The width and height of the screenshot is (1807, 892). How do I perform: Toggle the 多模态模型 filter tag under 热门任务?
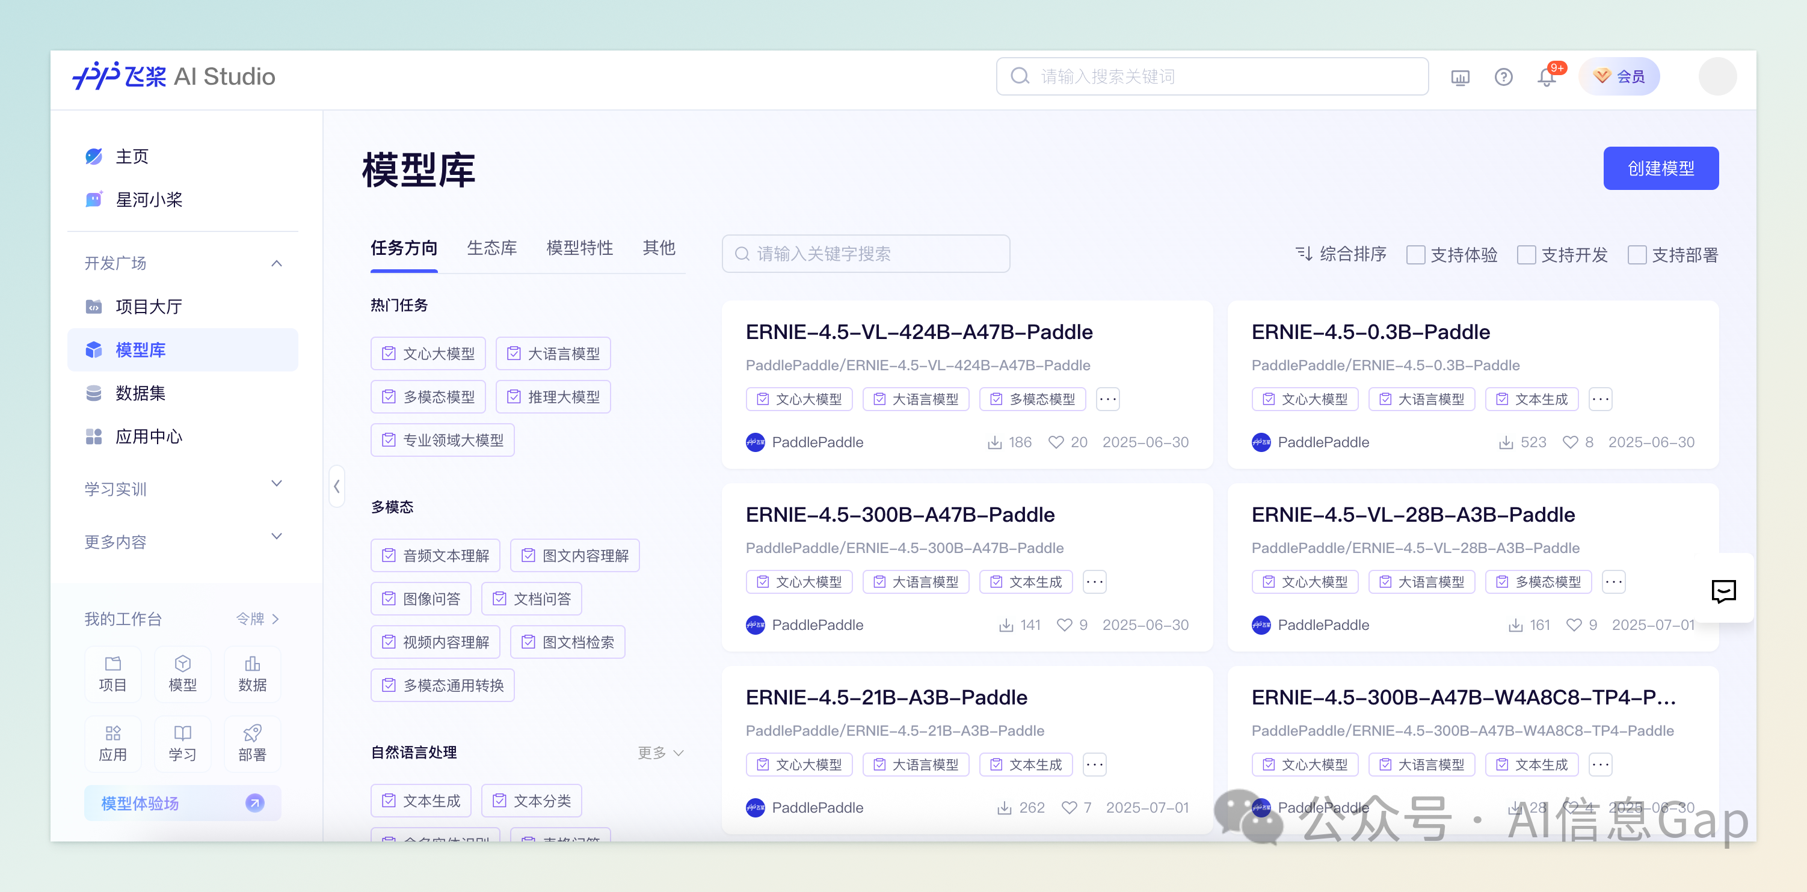point(428,397)
